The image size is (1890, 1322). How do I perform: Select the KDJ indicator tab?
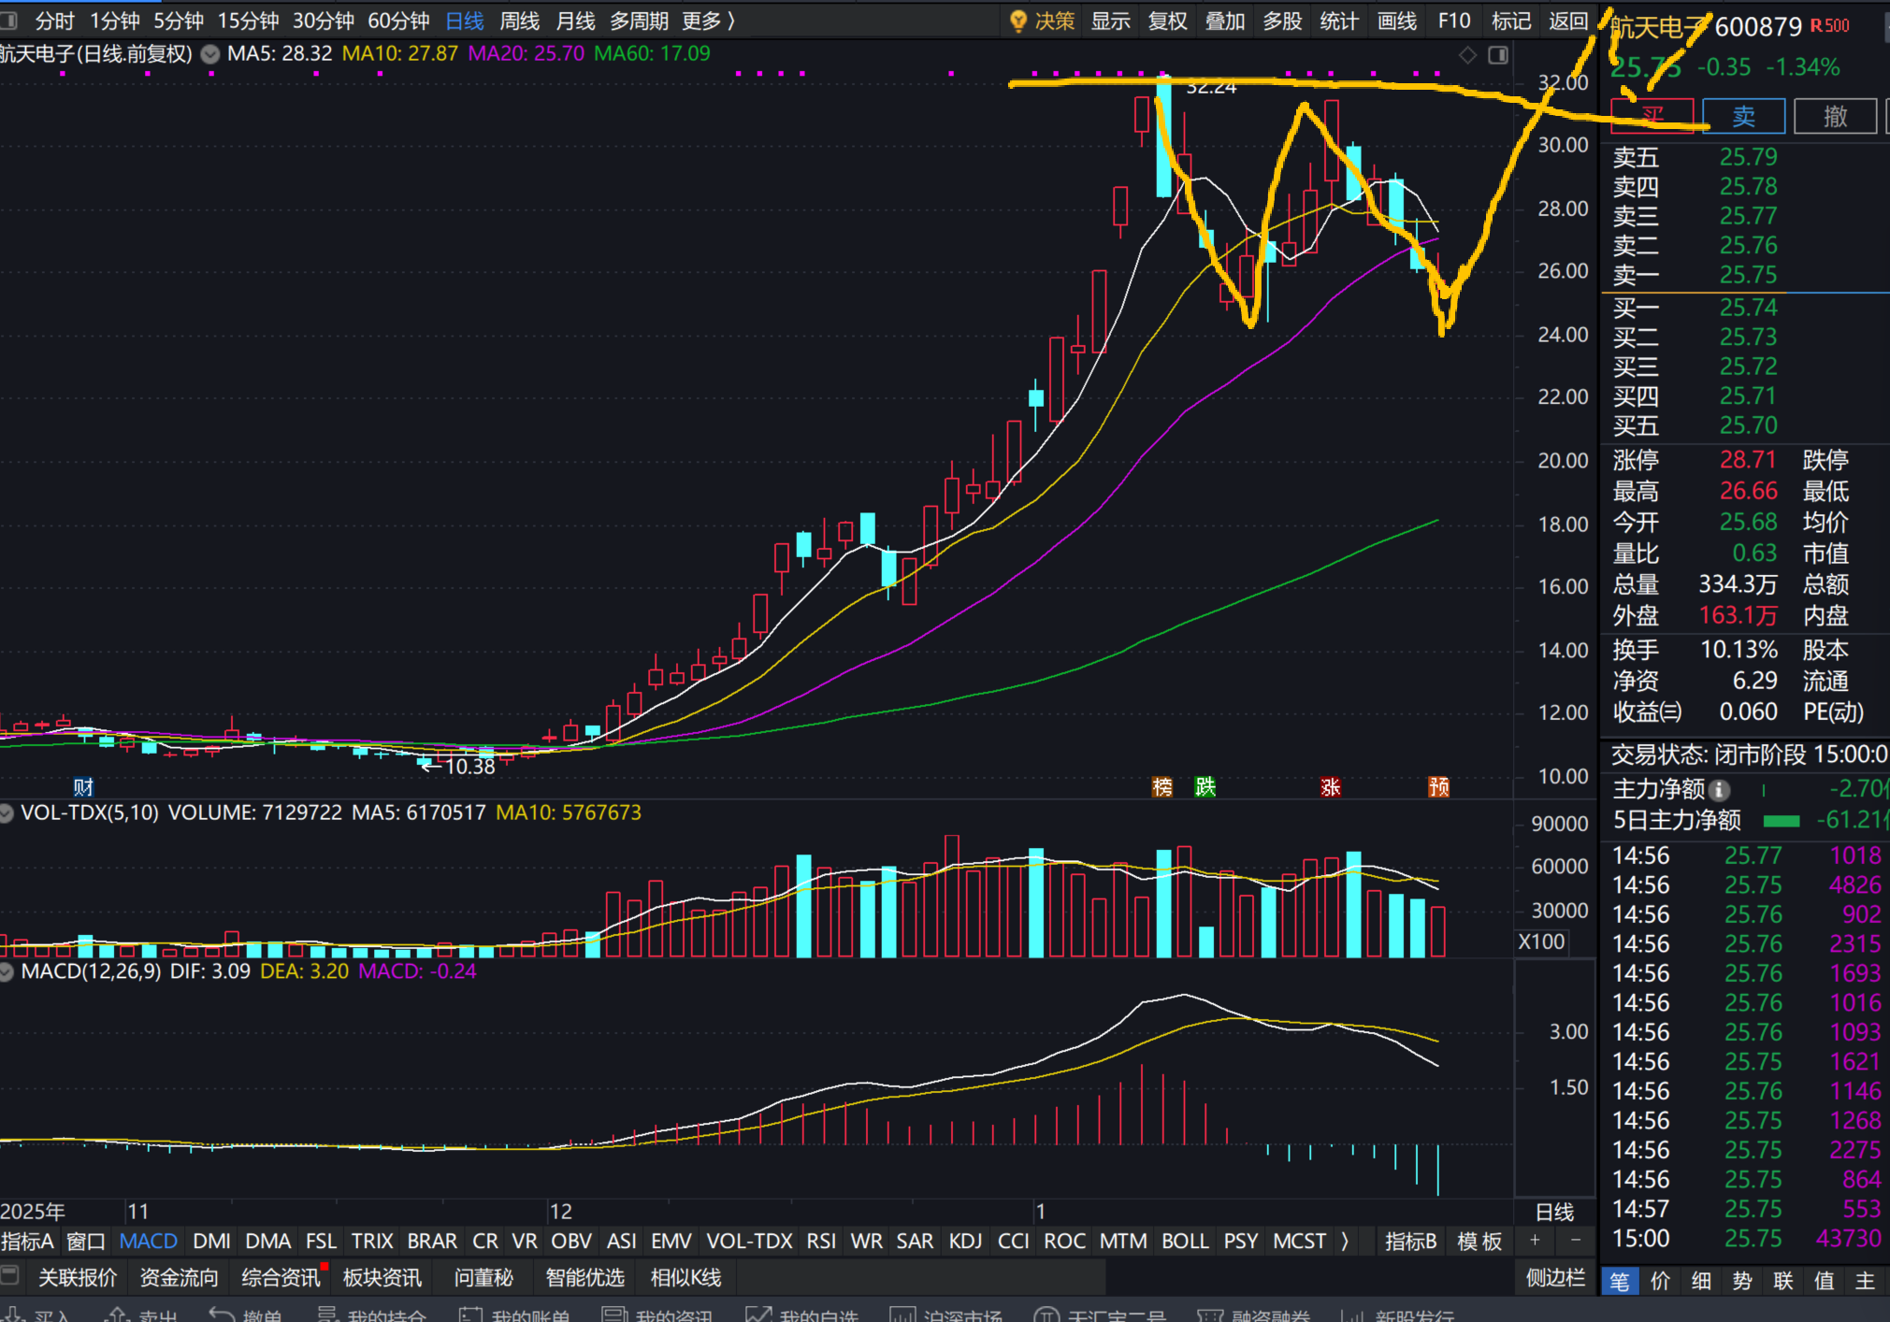pos(964,1241)
